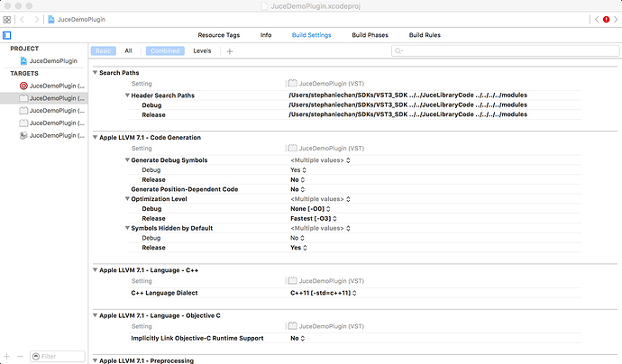This screenshot has width=622, height=364.
Task: Change Symbols Hidden Release value Yes
Action: pyautogui.click(x=298, y=248)
